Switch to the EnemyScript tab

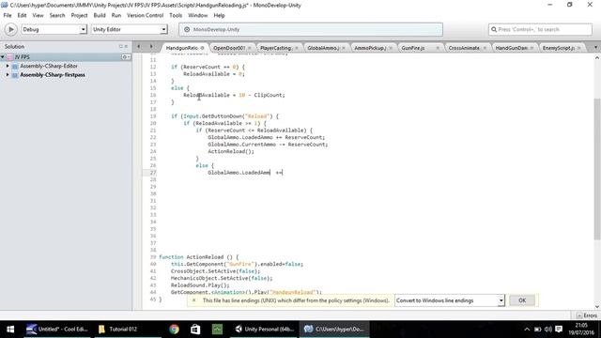pyautogui.click(x=558, y=48)
